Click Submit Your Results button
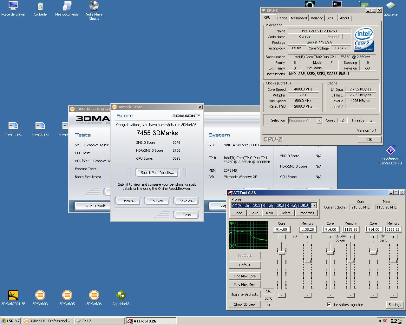 pyautogui.click(x=157, y=173)
